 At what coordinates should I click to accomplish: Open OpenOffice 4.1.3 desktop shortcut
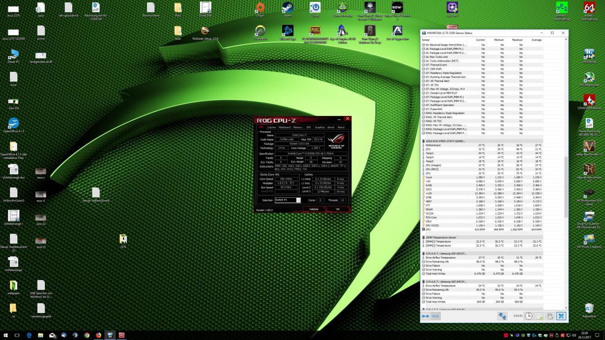pyautogui.click(x=14, y=125)
